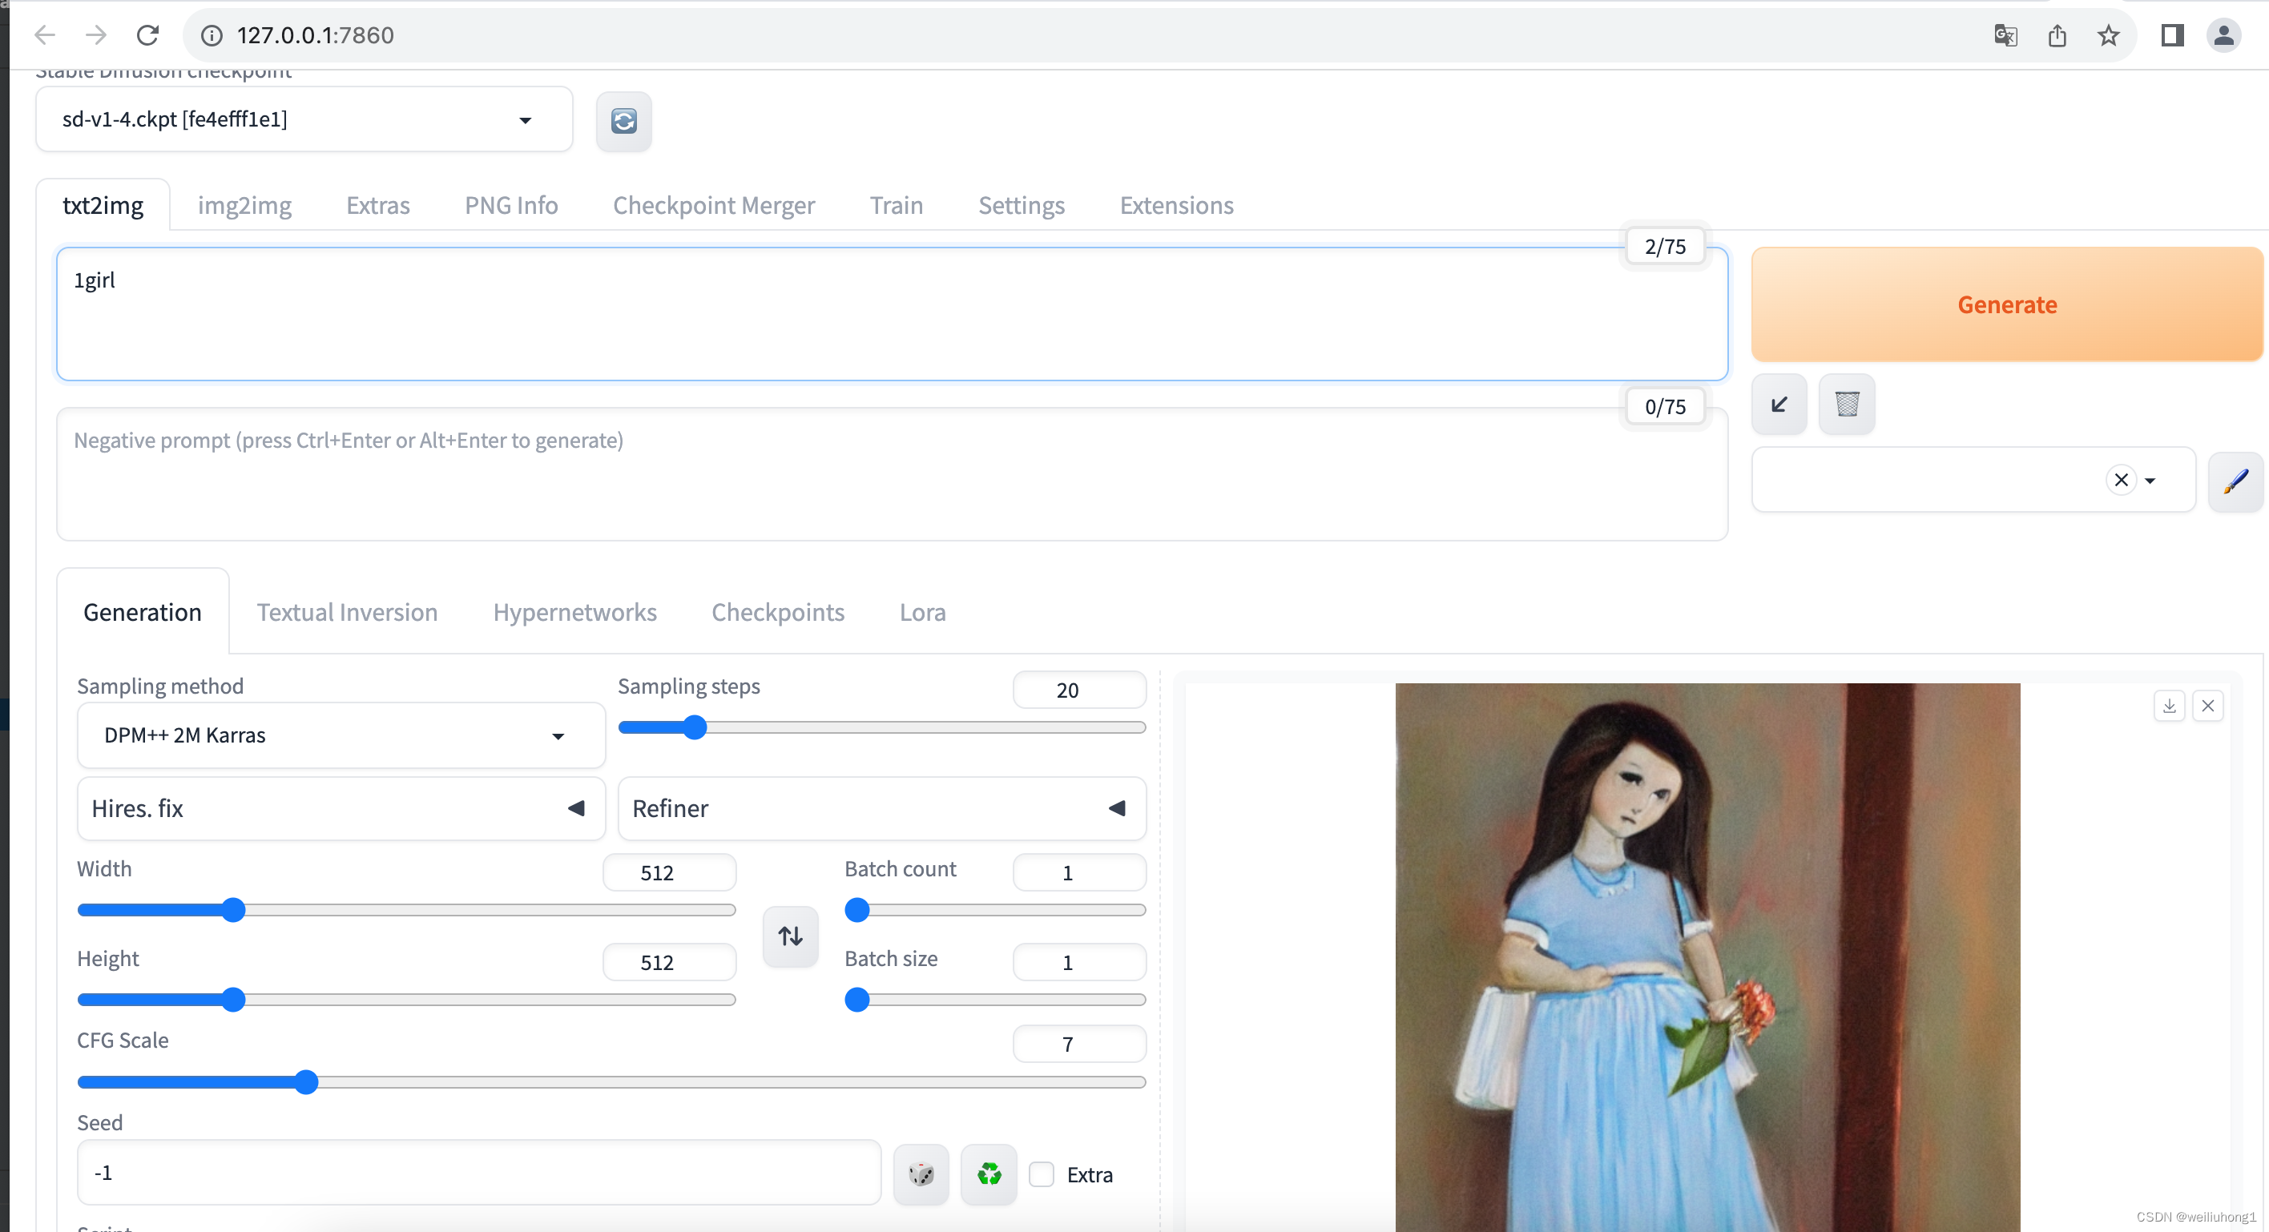The image size is (2269, 1232).
Task: Open the Stable Diffusion checkpoint dropdown
Action: (x=304, y=120)
